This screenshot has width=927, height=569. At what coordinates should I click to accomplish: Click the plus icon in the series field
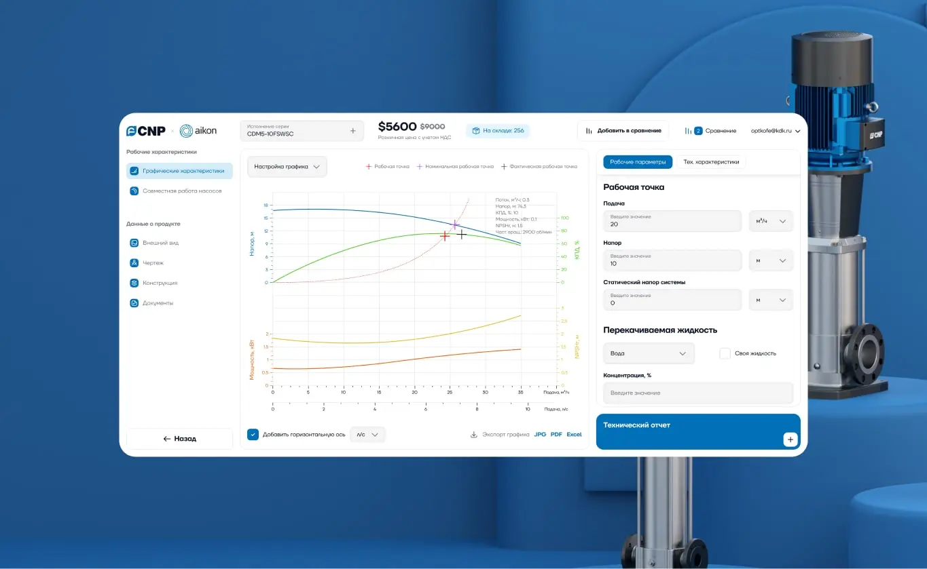352,131
